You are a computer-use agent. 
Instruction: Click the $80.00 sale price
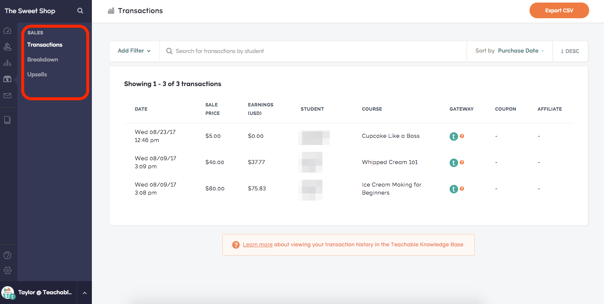click(x=215, y=189)
